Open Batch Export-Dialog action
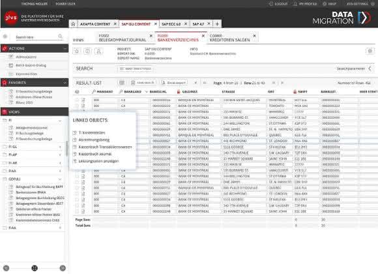This screenshot has height=274, width=378. (31, 65)
